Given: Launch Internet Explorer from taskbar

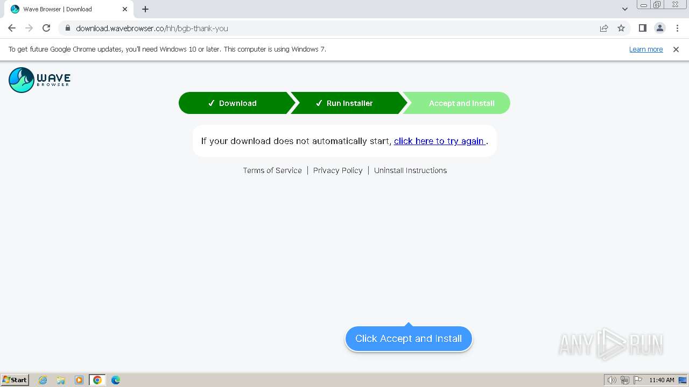Looking at the screenshot, I should point(43,380).
